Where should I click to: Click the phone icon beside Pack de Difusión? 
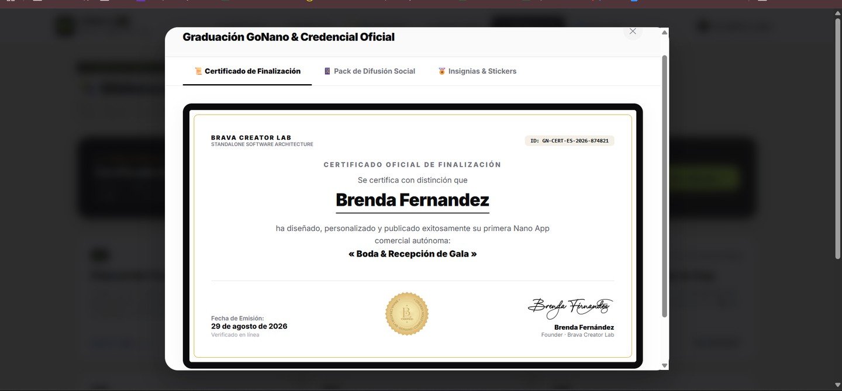(x=327, y=71)
